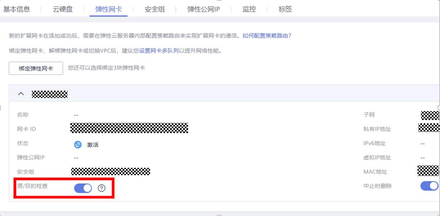Toggle the source/destination check switch
This screenshot has height=216, width=440.
(x=83, y=188)
